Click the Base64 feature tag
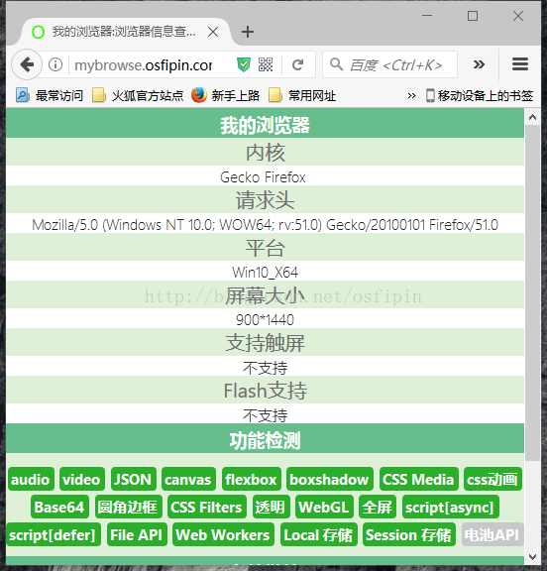The height and width of the screenshot is (571, 547). pyautogui.click(x=59, y=507)
